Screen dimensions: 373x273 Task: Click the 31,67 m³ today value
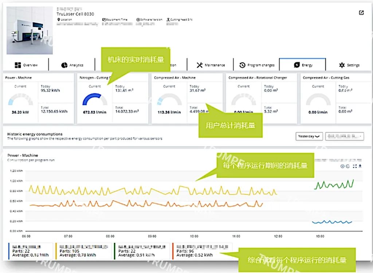pos(197,91)
